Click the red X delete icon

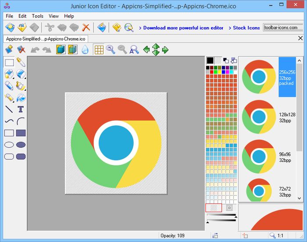[86, 28]
